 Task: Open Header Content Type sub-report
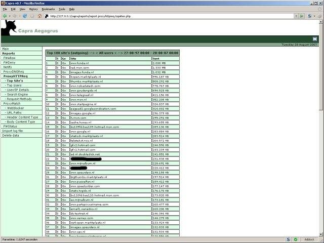[x=21, y=117]
